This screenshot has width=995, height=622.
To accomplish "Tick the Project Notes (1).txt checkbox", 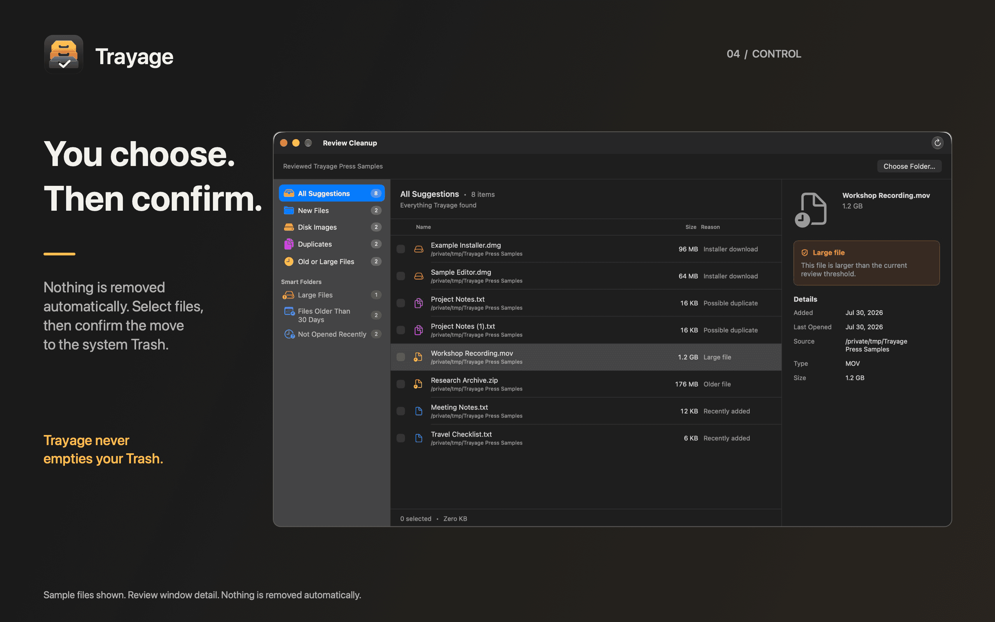I will (x=400, y=330).
